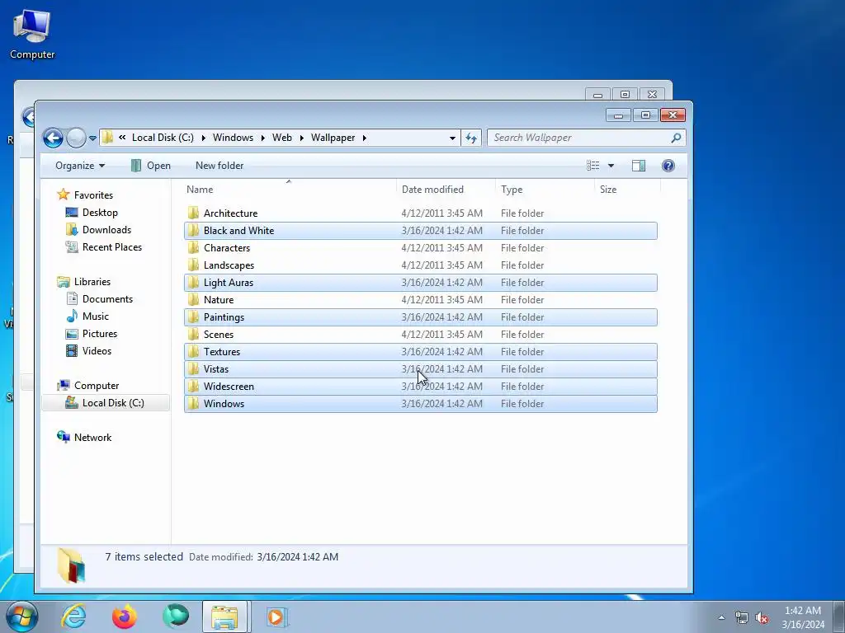Sort by the Type column header
Image resolution: width=845 pixels, height=633 pixels.
tap(545, 190)
